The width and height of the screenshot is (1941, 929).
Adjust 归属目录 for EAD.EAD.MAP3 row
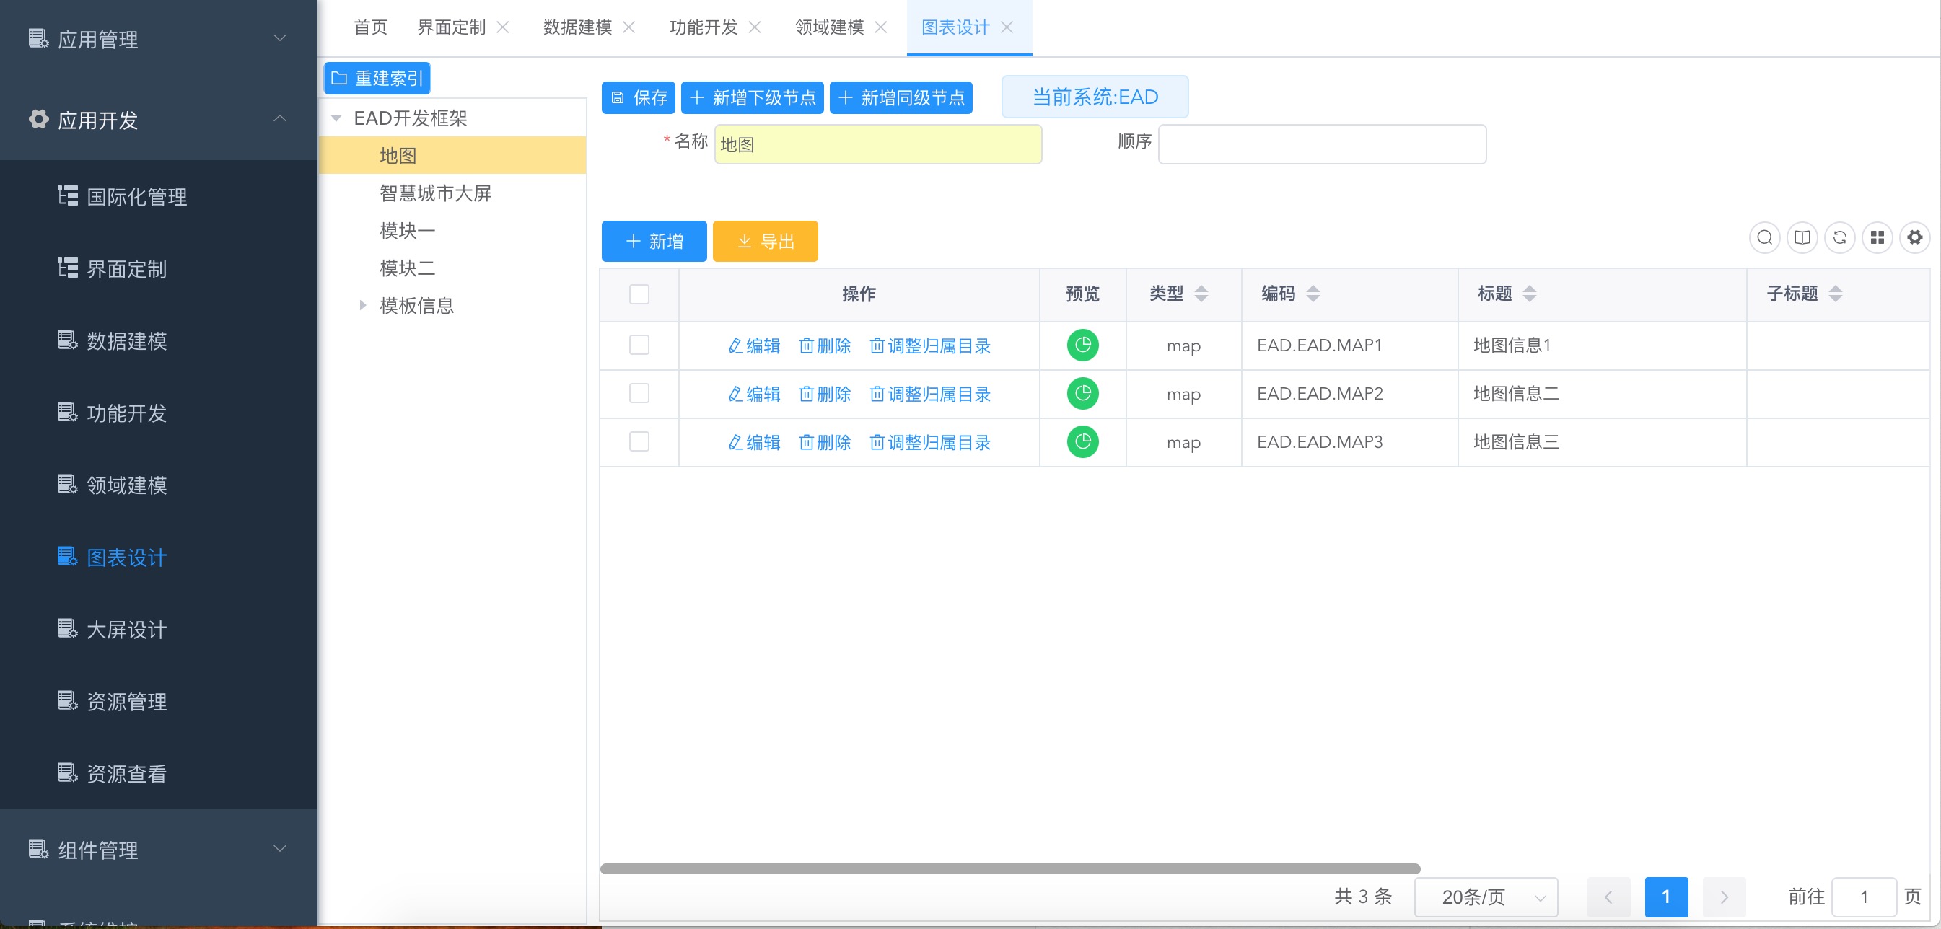pyautogui.click(x=930, y=441)
